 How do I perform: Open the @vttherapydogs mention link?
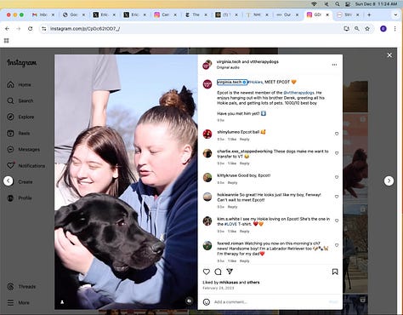click(298, 93)
